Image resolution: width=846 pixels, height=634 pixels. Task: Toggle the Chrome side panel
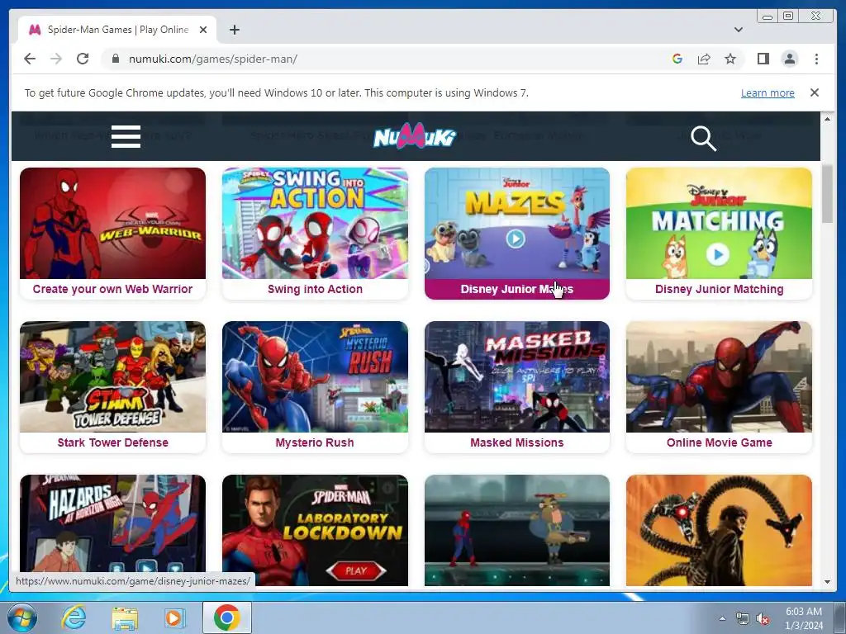tap(763, 59)
